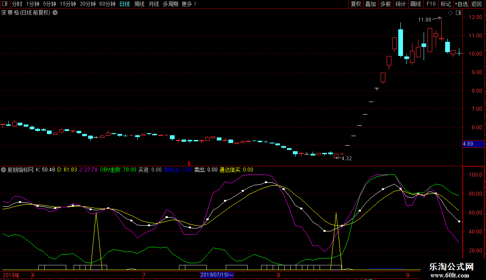Click the 返回 back button
This screenshot has width=486, height=280.
pyautogui.click(x=477, y=4)
